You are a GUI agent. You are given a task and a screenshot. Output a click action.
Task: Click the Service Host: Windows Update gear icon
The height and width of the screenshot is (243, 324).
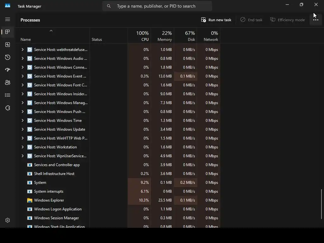[30, 129]
